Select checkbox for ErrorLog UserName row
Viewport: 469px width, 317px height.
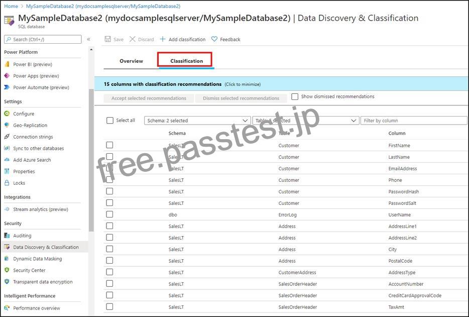coord(109,215)
